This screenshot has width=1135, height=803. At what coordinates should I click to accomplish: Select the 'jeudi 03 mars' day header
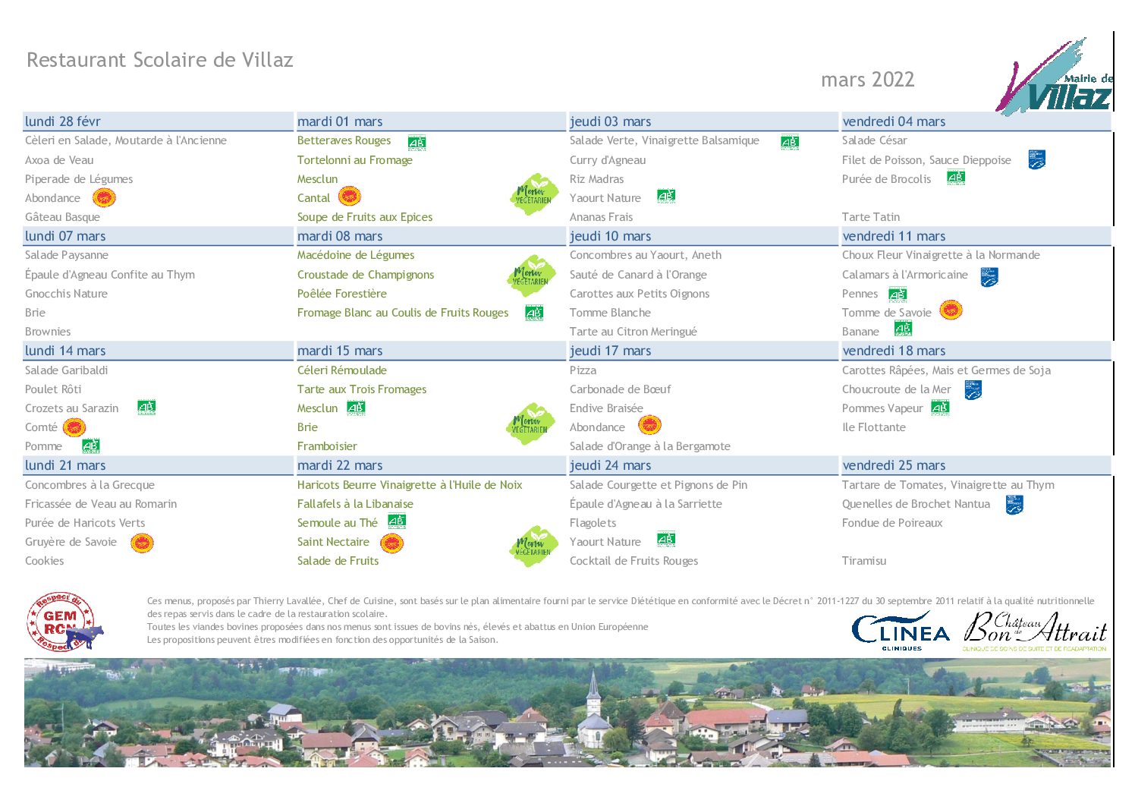tap(703, 121)
